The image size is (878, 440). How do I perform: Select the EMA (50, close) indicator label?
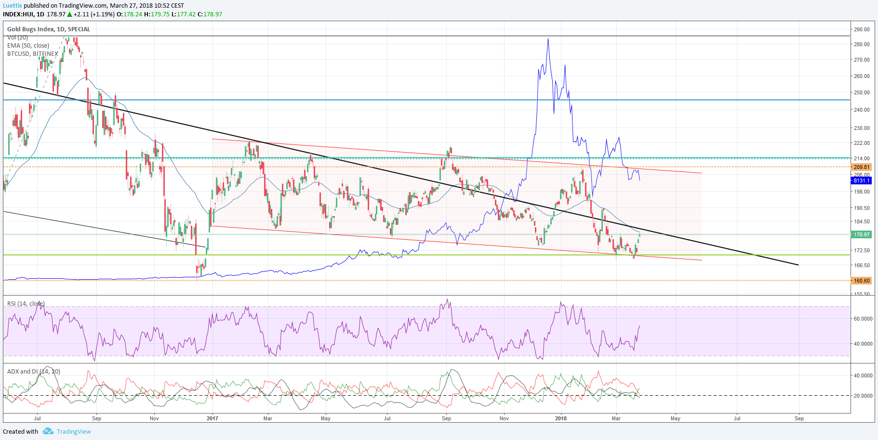28,45
